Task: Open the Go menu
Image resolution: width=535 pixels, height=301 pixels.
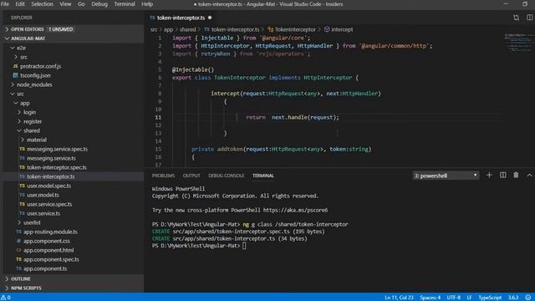Action: point(81,4)
